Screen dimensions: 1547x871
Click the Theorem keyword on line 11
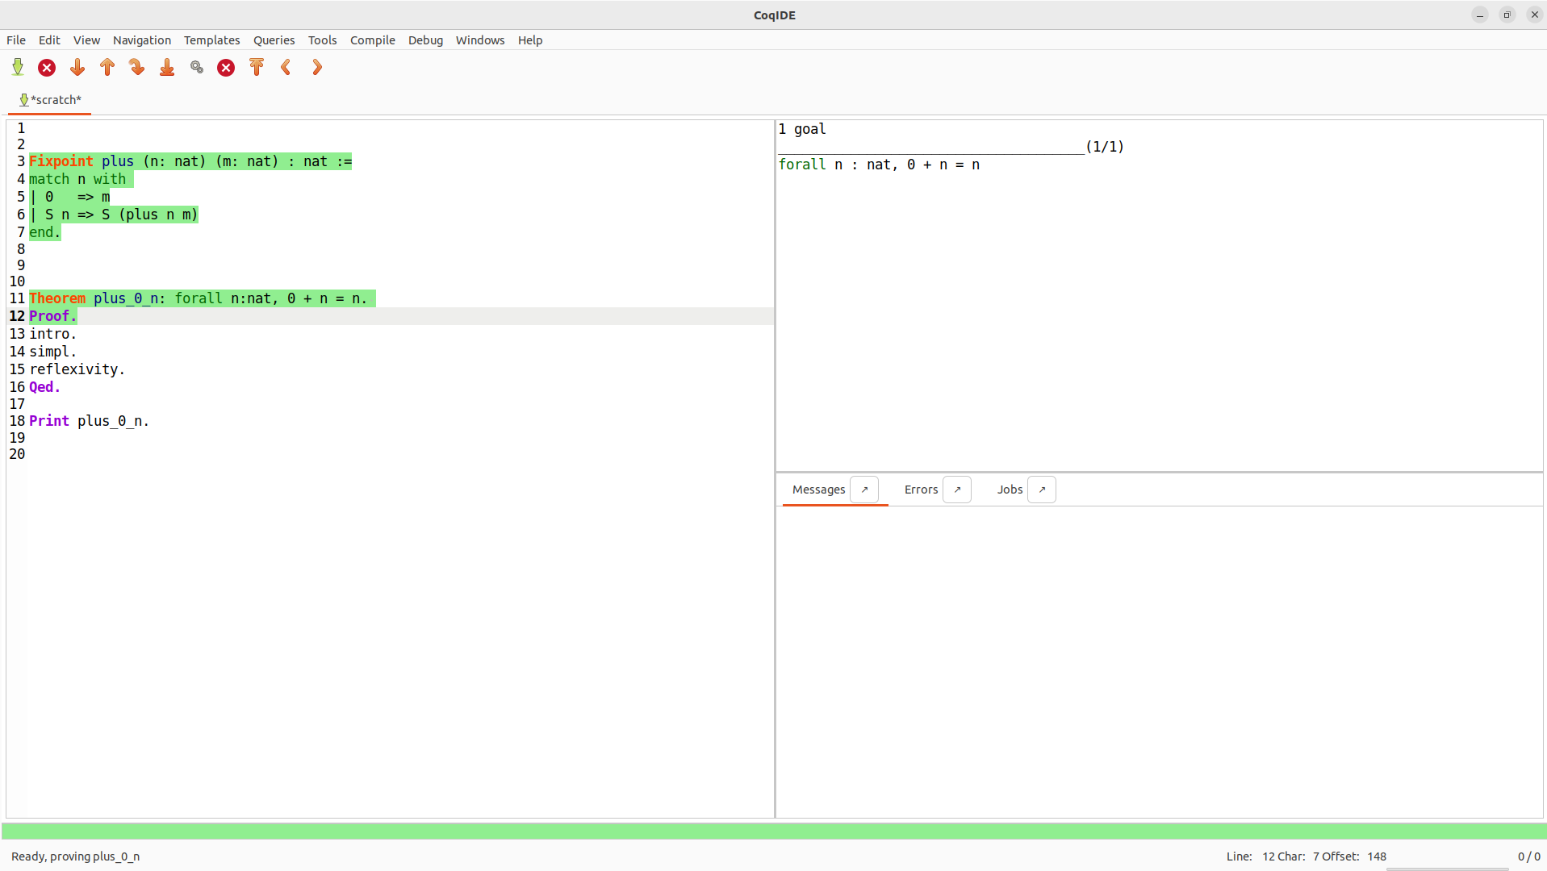coord(57,298)
